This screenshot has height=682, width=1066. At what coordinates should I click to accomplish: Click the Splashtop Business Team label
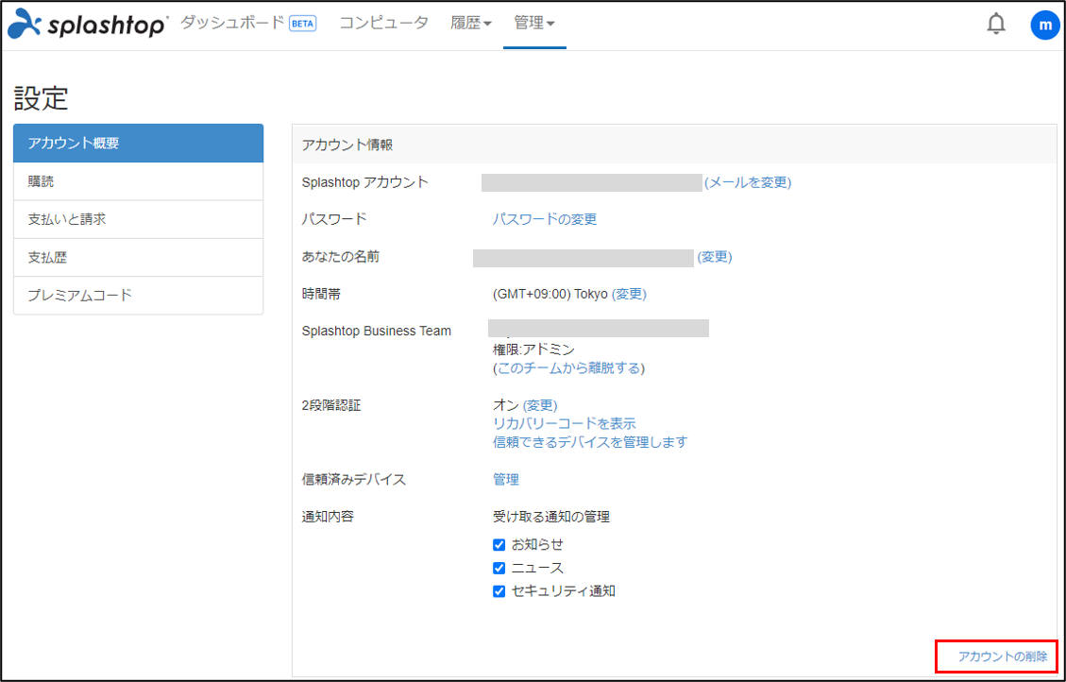click(x=377, y=332)
